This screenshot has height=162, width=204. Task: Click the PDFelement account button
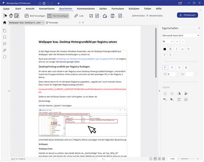[x=188, y=15]
